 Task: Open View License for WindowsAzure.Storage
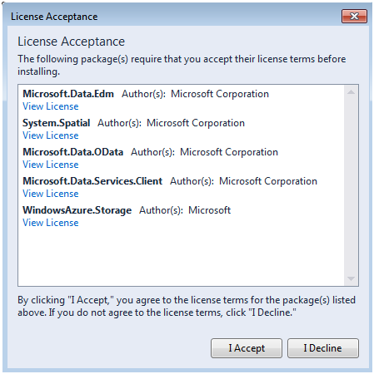[51, 223]
